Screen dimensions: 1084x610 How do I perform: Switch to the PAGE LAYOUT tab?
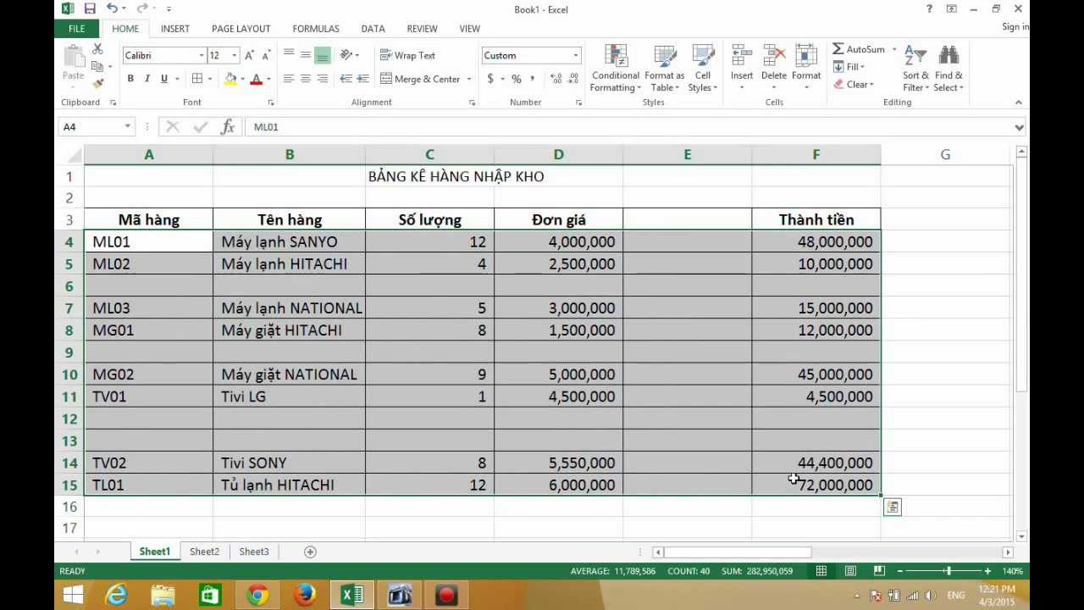point(241,29)
